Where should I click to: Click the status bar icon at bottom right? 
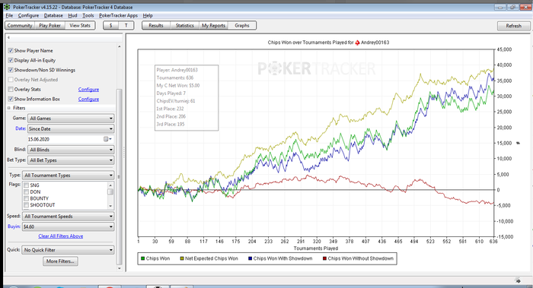518,280
